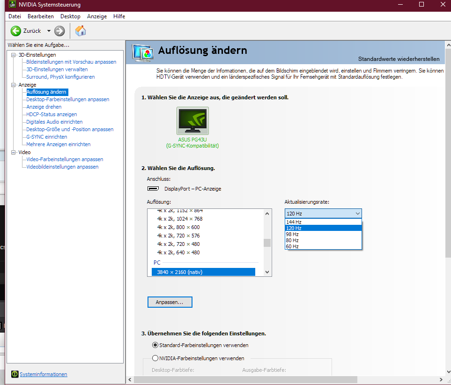
Task: Click resolution list scroll down arrow
Action: (x=267, y=272)
